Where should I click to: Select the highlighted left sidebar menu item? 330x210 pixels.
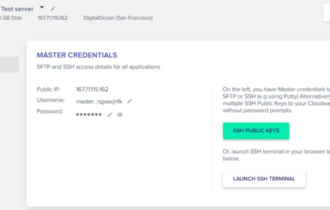[x=9, y=64]
